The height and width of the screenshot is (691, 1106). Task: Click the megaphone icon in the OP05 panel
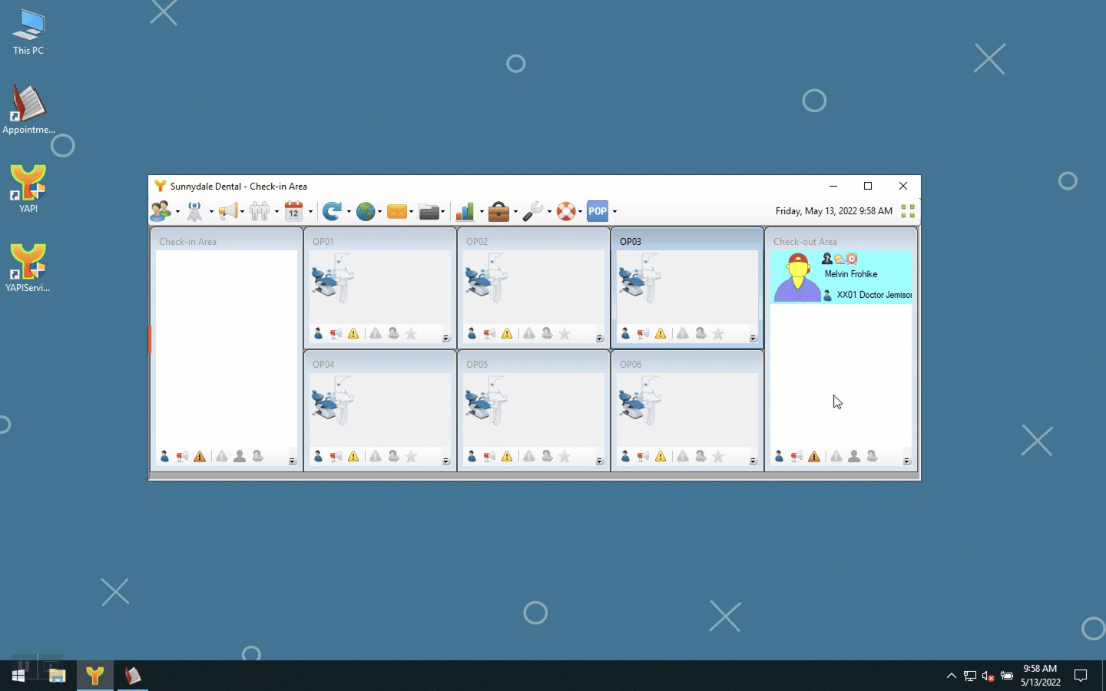489,456
